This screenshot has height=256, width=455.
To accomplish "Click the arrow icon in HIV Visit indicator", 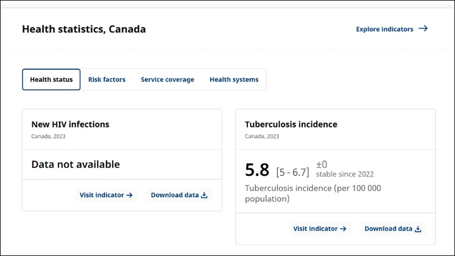I will pos(130,195).
